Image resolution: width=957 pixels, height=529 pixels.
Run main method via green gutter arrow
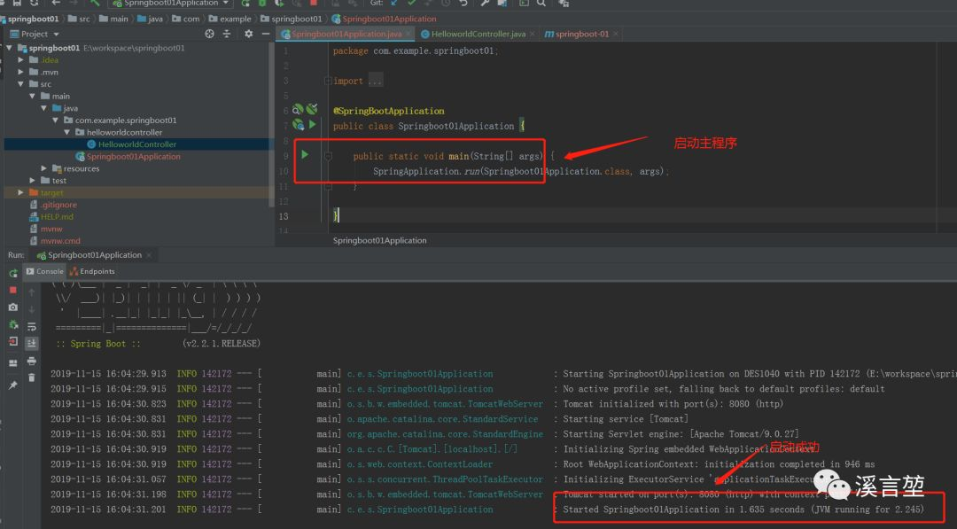click(x=305, y=154)
